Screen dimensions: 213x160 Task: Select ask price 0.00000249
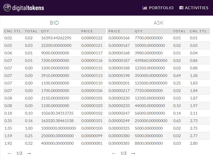[119, 121]
